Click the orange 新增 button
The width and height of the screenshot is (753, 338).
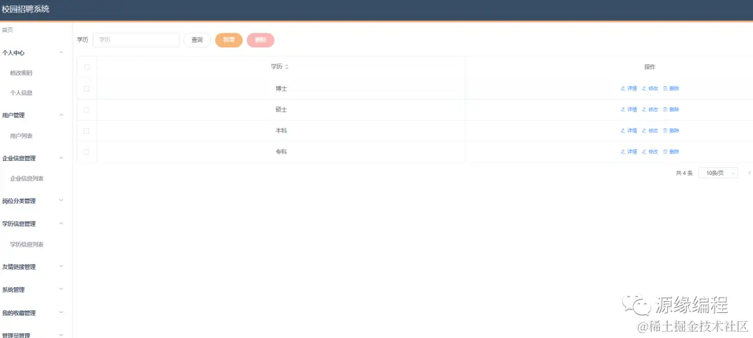(x=229, y=40)
